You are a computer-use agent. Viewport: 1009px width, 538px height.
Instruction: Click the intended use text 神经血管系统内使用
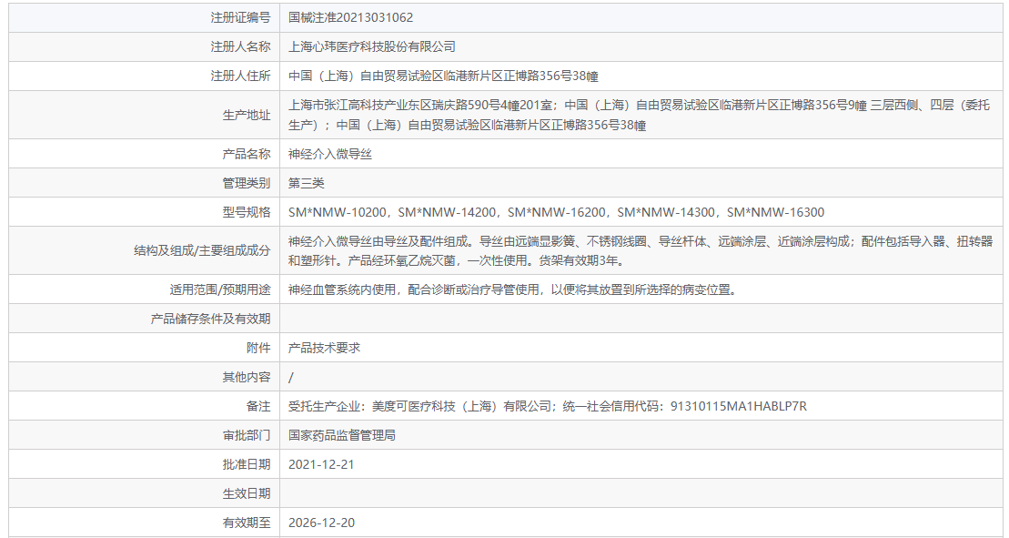click(x=513, y=290)
